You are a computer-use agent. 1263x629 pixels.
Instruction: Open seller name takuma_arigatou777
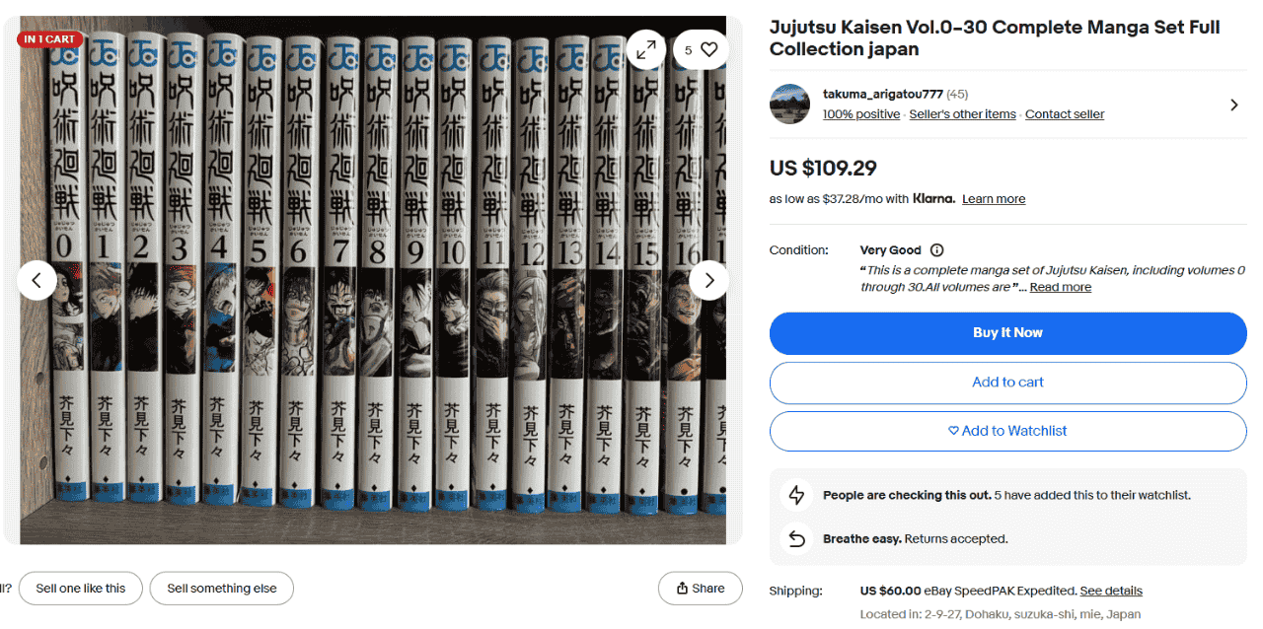(882, 95)
